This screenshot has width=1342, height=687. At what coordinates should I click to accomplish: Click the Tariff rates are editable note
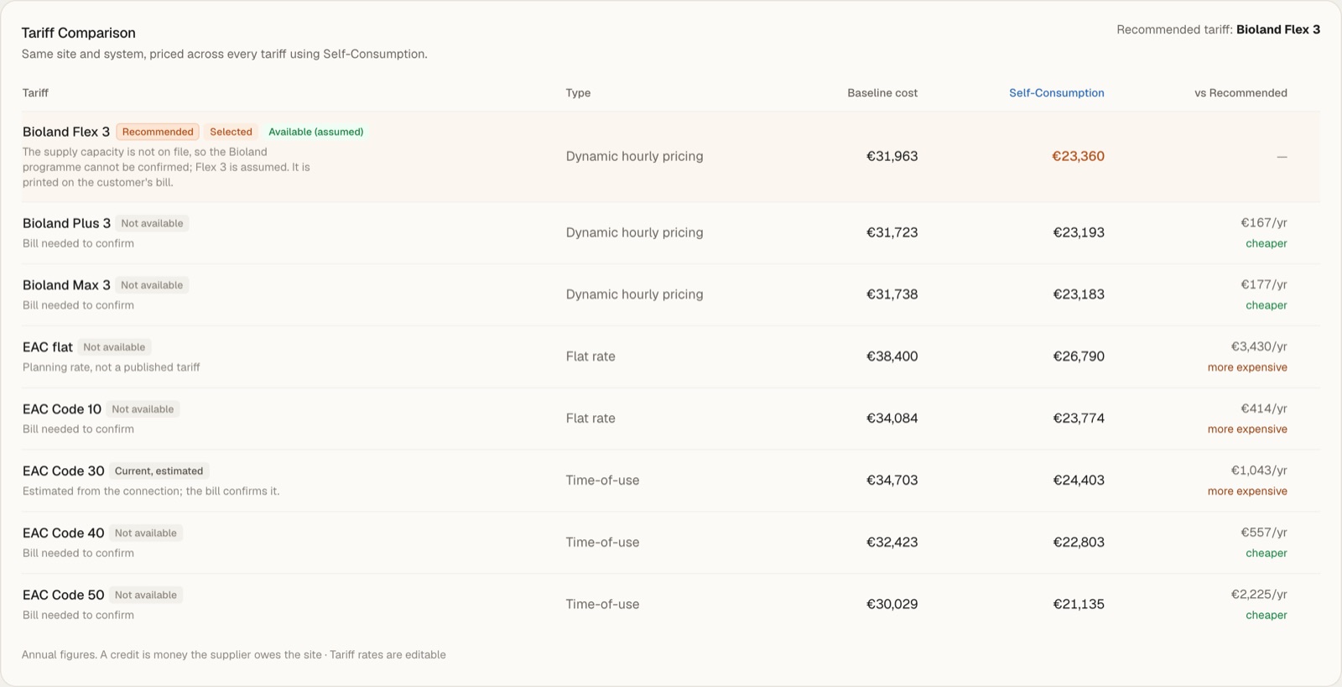tap(388, 655)
